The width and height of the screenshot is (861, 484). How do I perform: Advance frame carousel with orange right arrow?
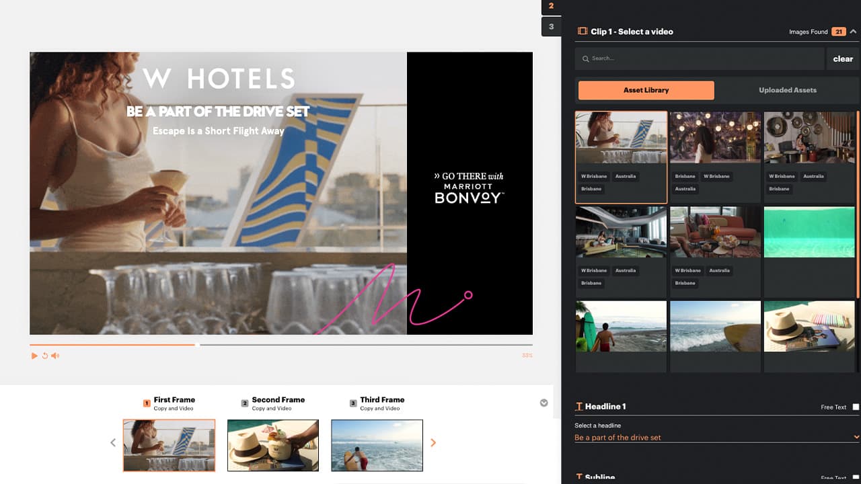click(x=433, y=442)
